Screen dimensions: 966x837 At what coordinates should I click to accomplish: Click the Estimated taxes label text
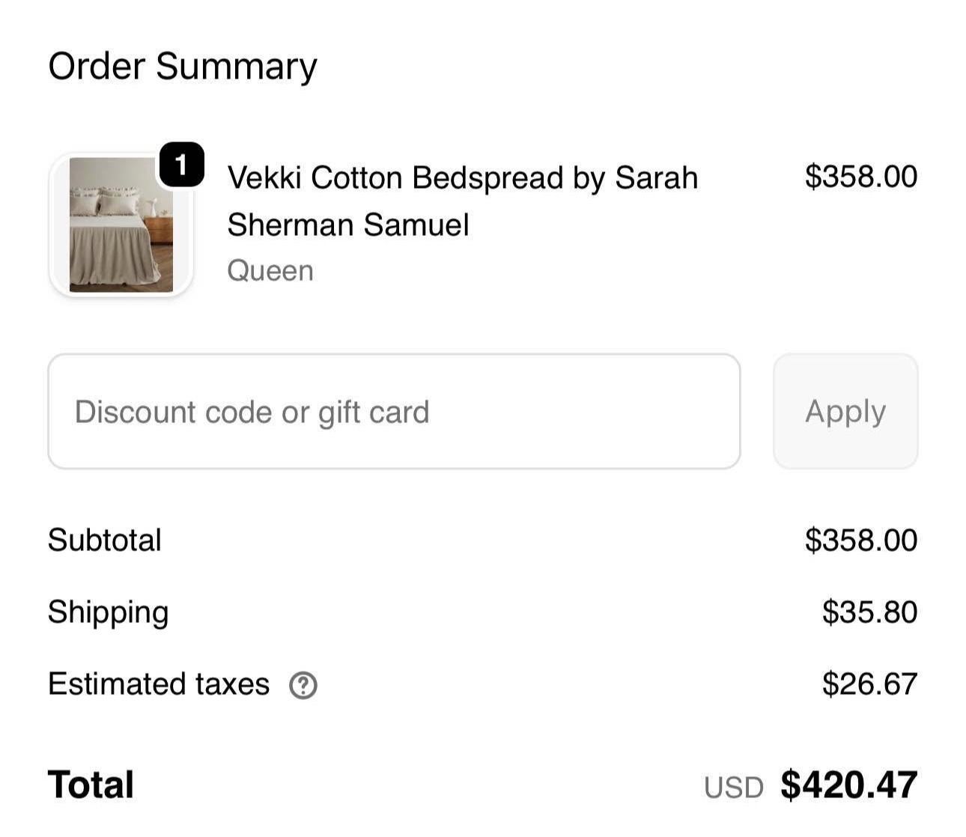tap(158, 684)
